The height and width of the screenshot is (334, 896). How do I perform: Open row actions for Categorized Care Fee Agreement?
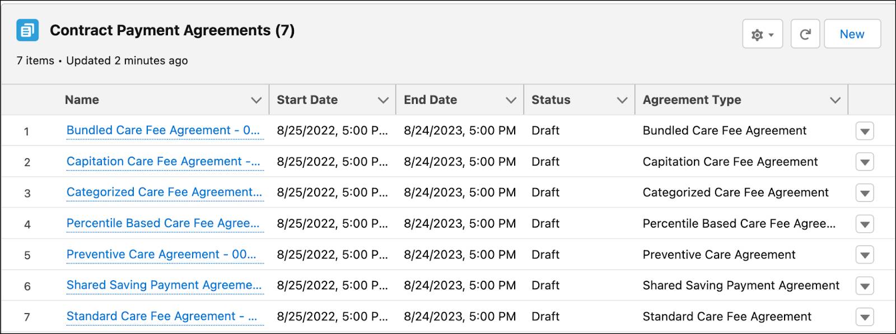[865, 193]
